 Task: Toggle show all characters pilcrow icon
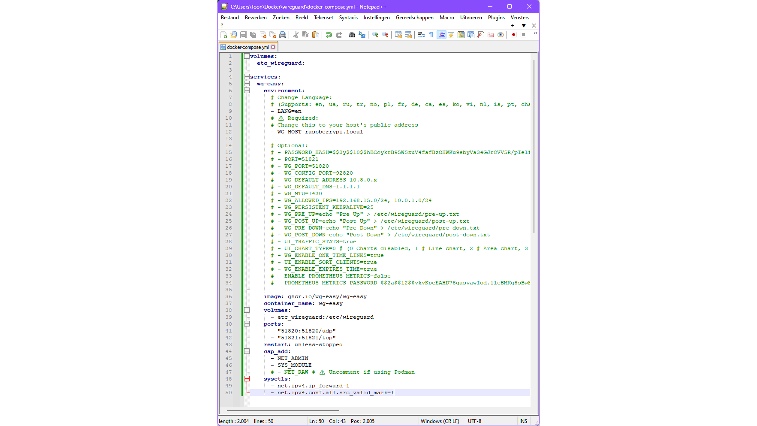tap(431, 35)
